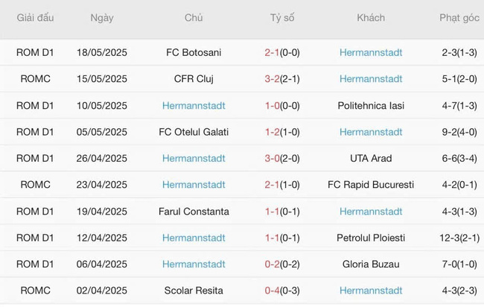This screenshot has height=307, width=484.
Task: Select Farul Constanta home team
Action: [x=194, y=212]
